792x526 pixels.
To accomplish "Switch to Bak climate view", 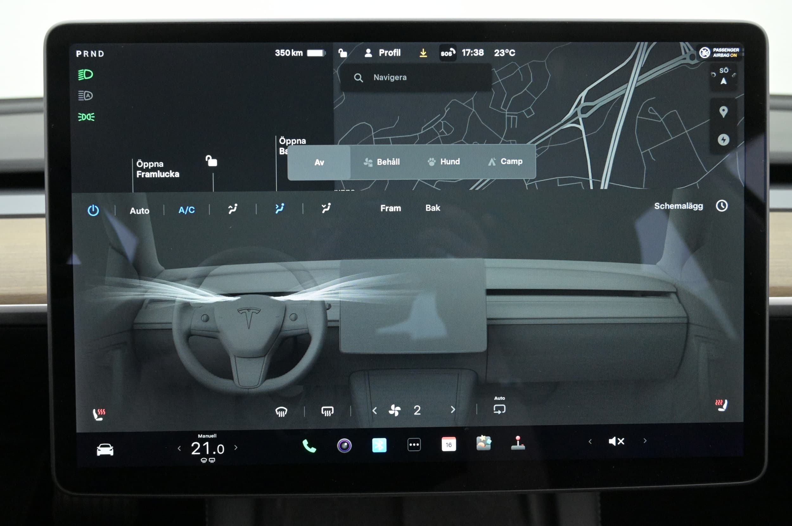I will [x=433, y=208].
